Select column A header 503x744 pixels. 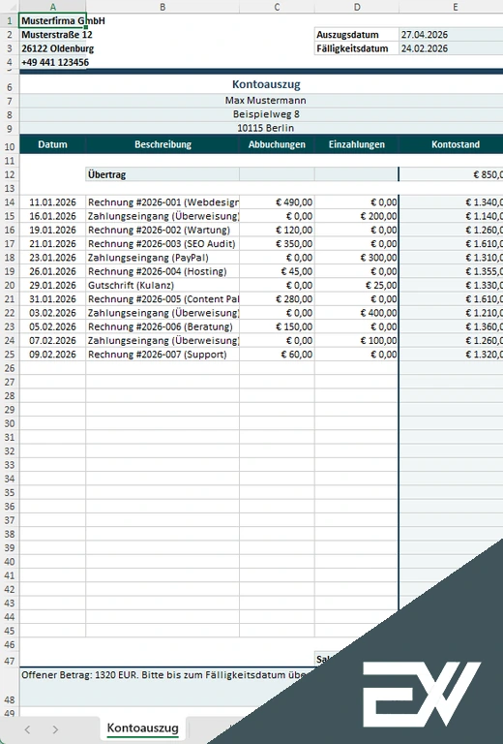[52, 7]
